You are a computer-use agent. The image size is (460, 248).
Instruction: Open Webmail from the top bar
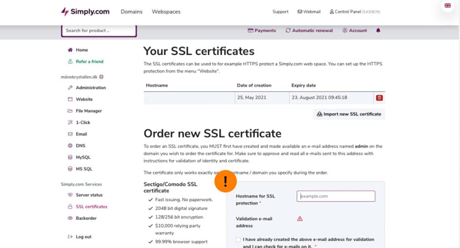tap(309, 12)
